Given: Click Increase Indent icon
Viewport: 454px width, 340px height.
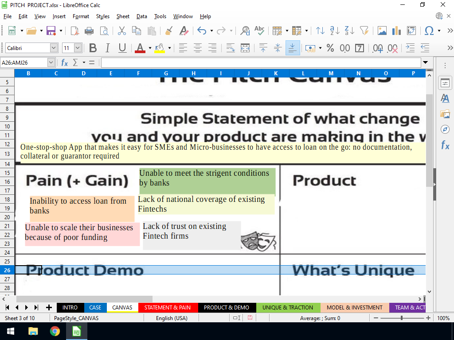Looking at the screenshot, I should pyautogui.click(x=410, y=48).
